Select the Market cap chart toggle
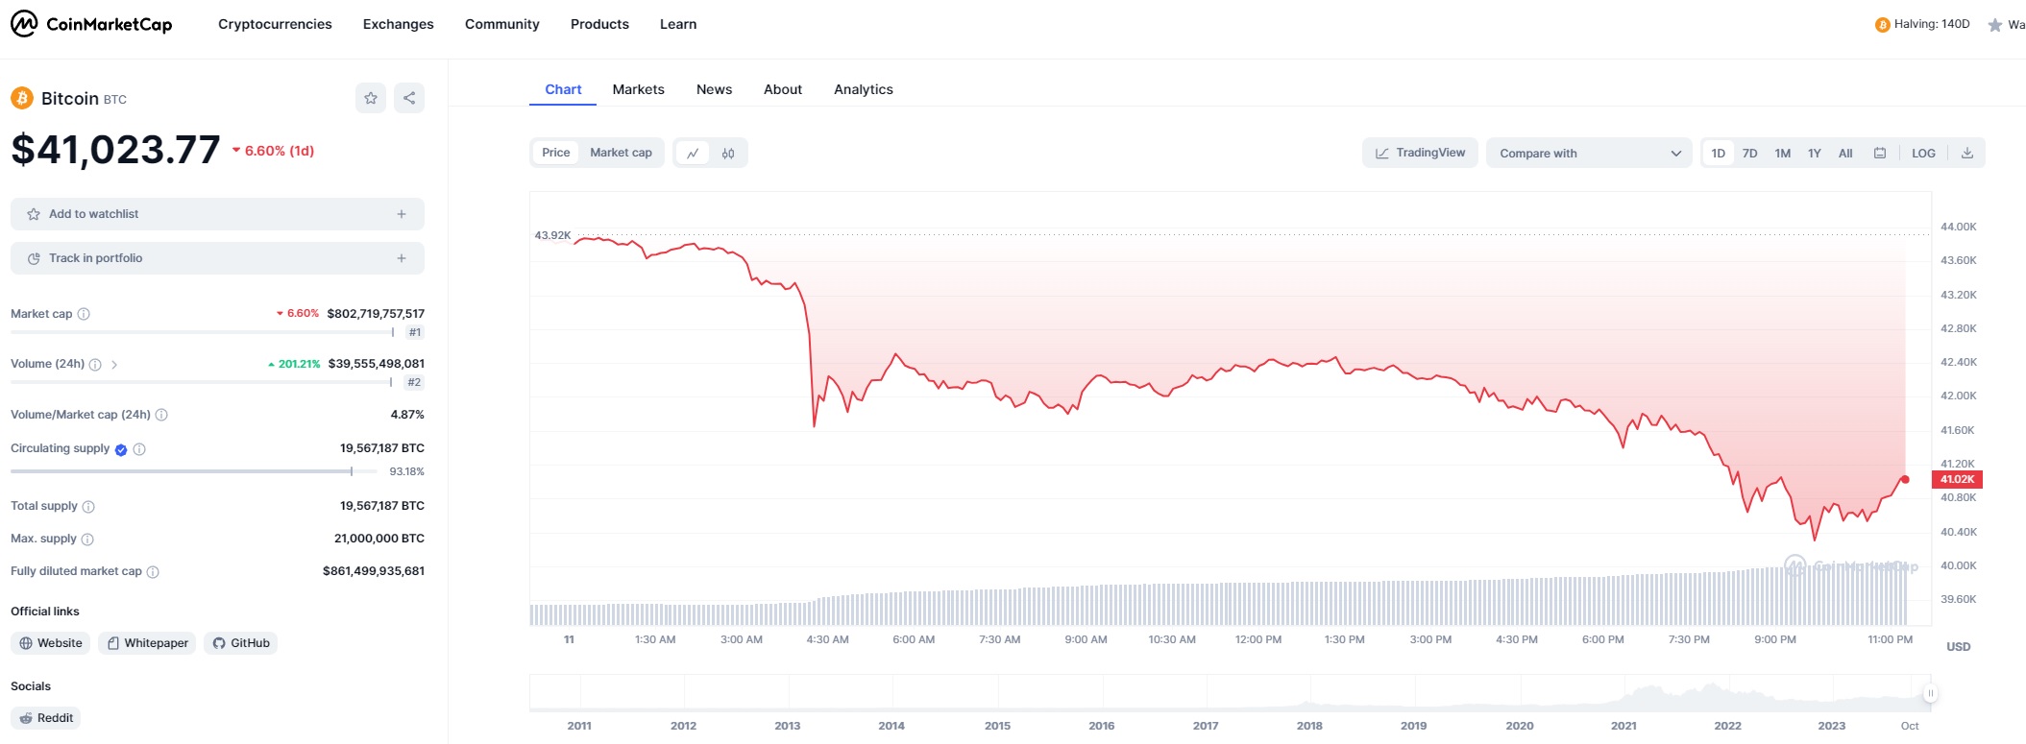Image resolution: width=2026 pixels, height=744 pixels. 621,153
